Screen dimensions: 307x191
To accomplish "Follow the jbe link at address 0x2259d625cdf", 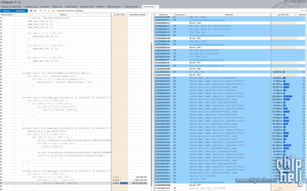I will click(x=207, y=44).
